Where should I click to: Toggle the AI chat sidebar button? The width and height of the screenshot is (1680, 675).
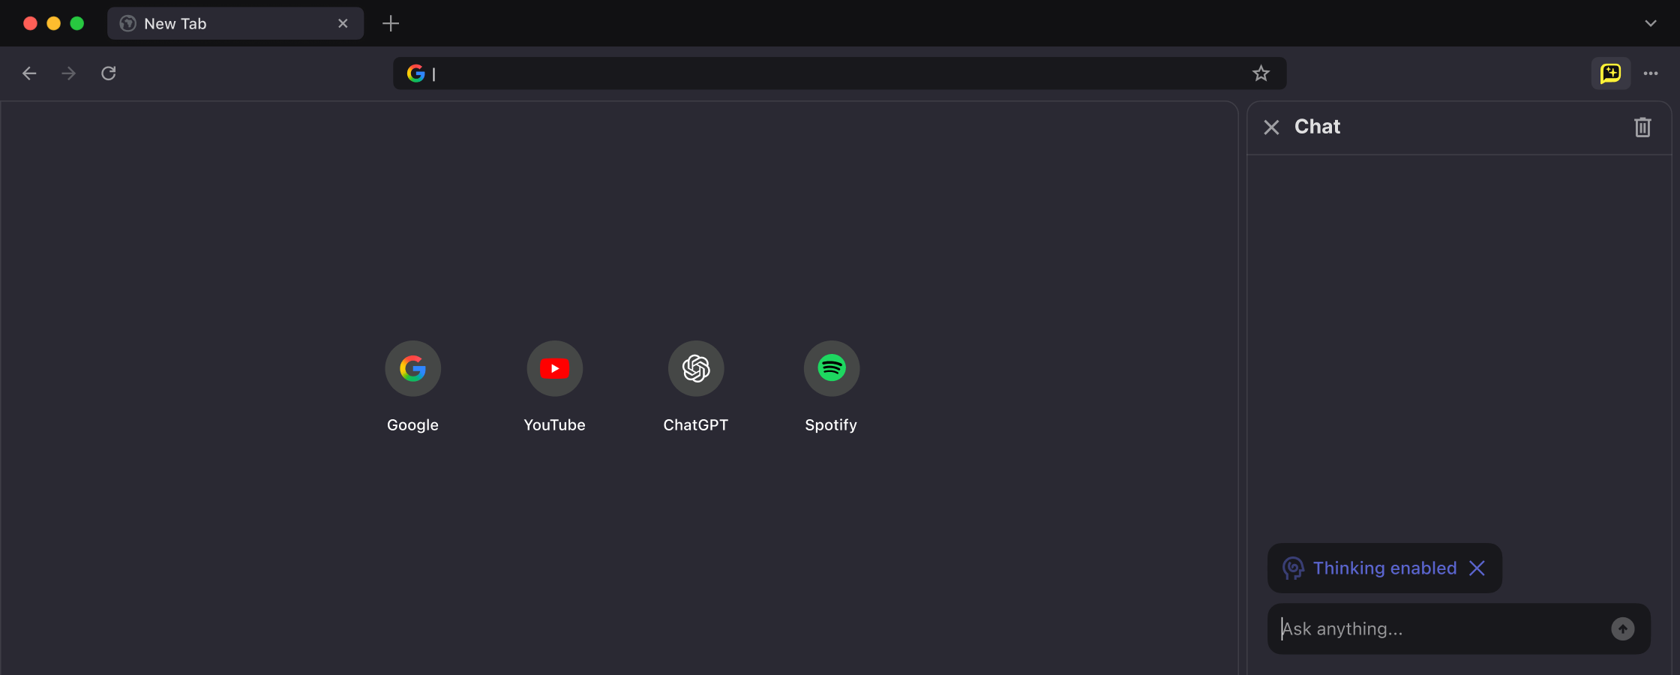click(x=1611, y=73)
